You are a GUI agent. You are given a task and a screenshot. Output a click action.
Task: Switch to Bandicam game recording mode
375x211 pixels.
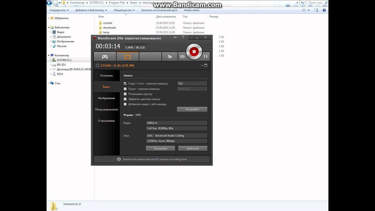[105, 57]
